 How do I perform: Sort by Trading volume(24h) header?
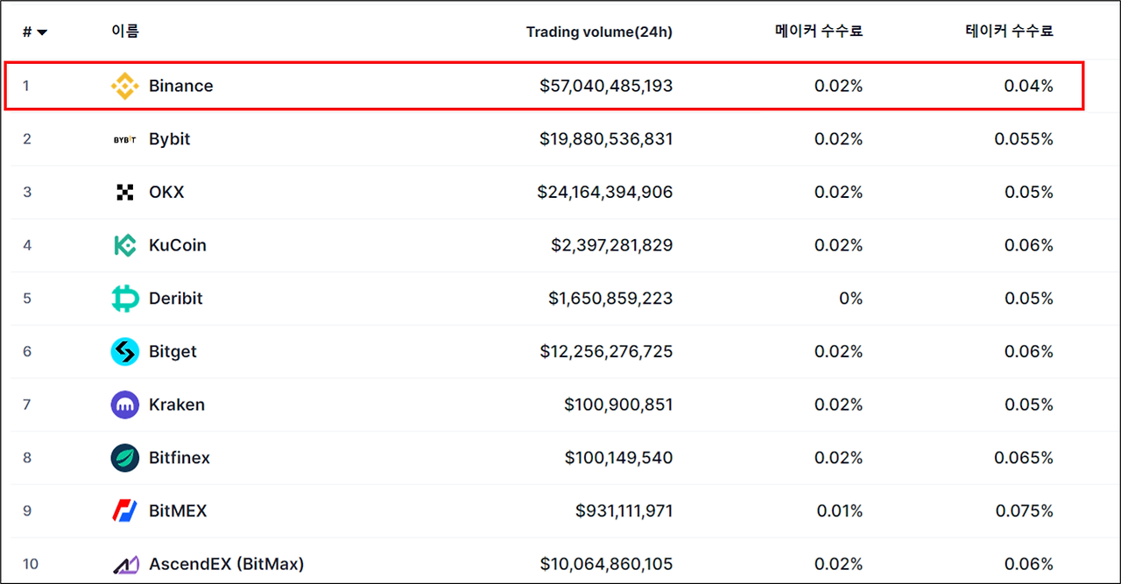599,32
